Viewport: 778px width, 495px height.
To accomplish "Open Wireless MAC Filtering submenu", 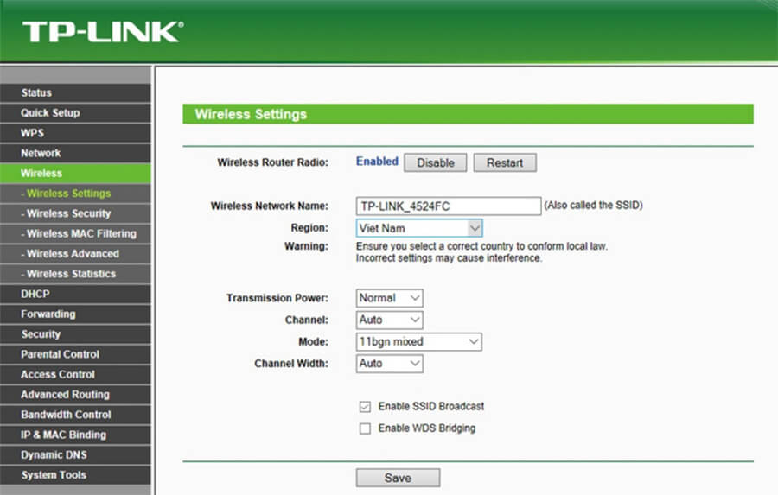I will click(x=80, y=233).
